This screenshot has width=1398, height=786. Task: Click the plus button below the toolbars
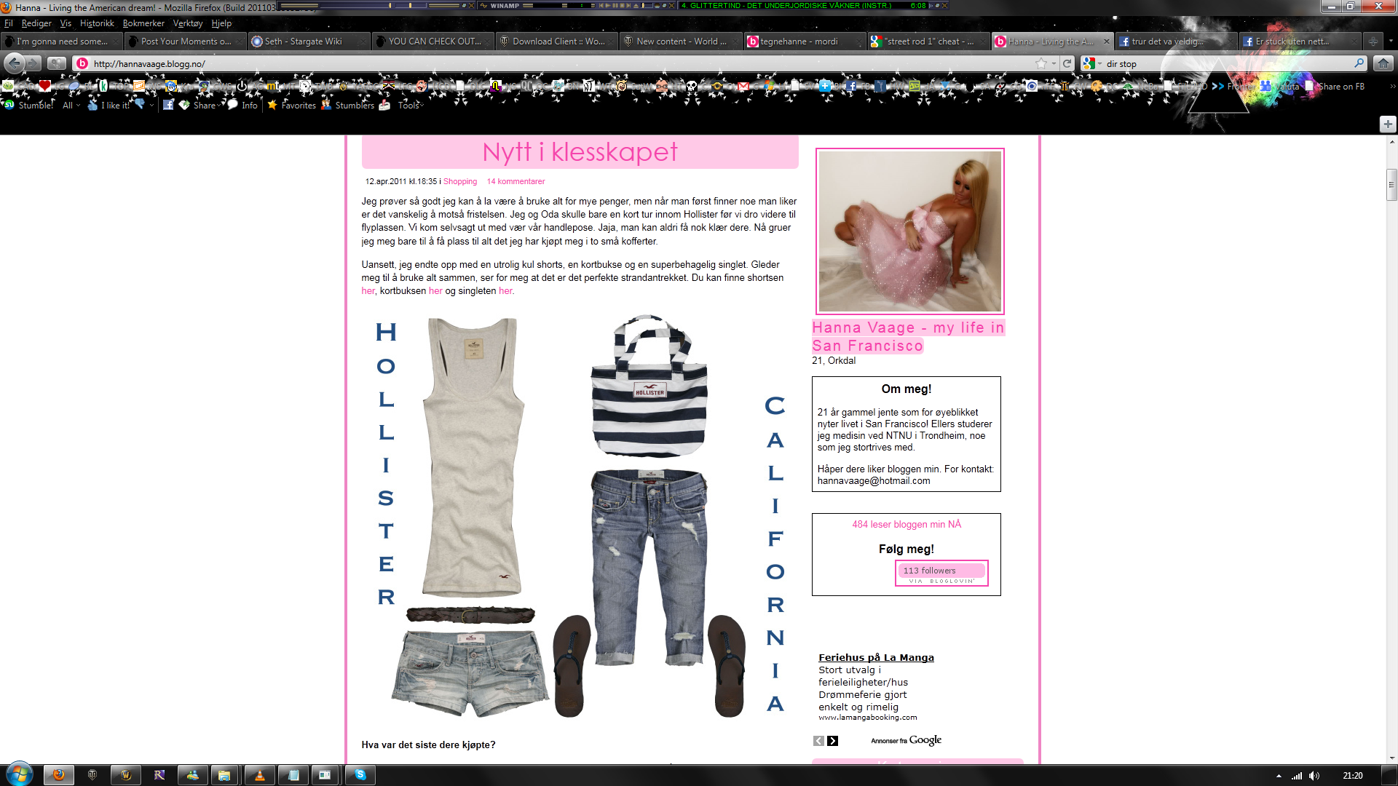[x=1387, y=124]
